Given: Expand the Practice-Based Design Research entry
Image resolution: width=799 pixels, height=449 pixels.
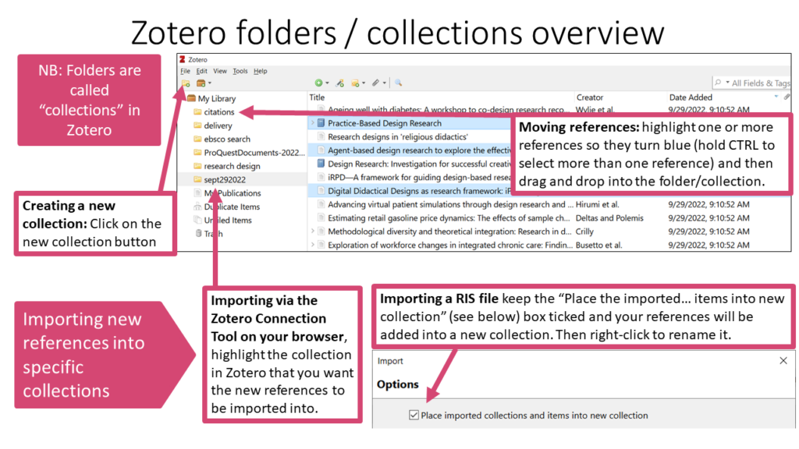Looking at the screenshot, I should (x=312, y=122).
